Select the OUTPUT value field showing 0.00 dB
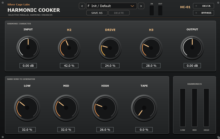 192,66
